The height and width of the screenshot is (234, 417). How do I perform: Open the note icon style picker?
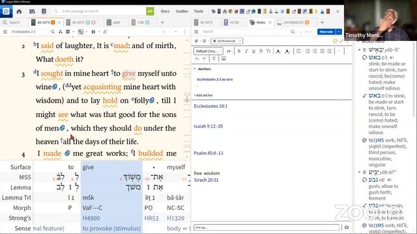[x=197, y=41]
